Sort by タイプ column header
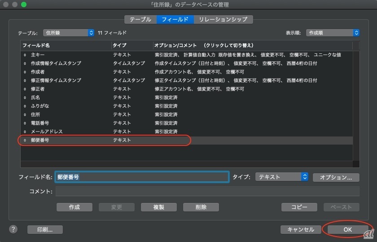Screen dimensions: 377x242 click(x=132, y=45)
